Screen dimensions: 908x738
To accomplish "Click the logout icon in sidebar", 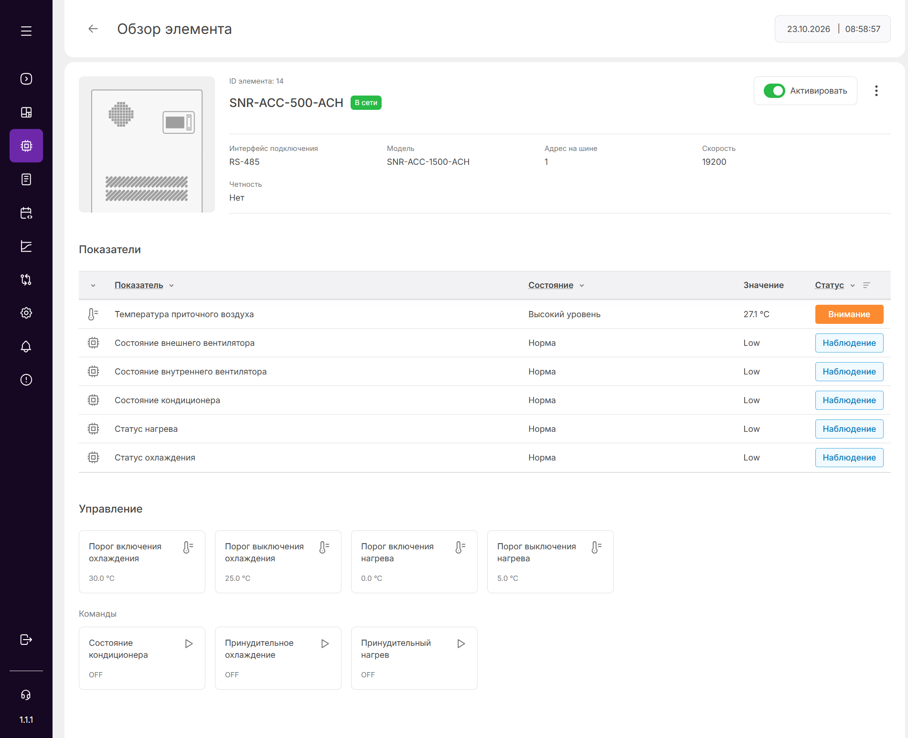I will tap(26, 640).
